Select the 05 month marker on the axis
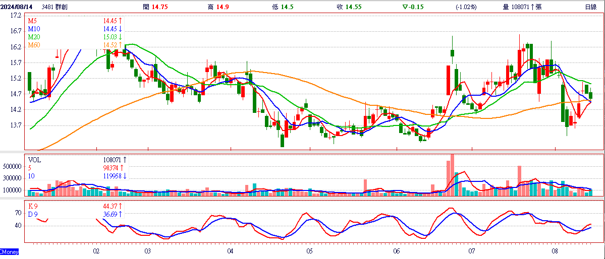 [x=309, y=251]
